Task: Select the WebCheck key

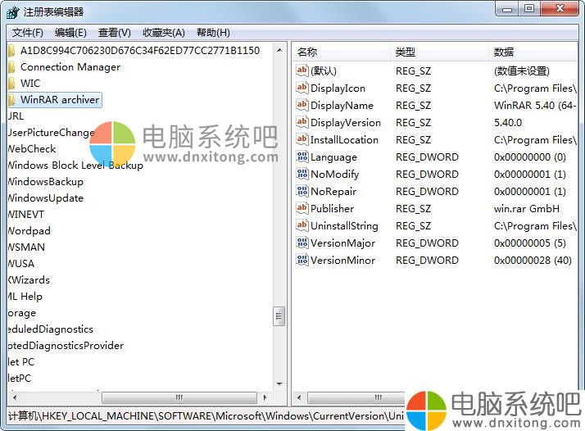Action: coord(32,149)
